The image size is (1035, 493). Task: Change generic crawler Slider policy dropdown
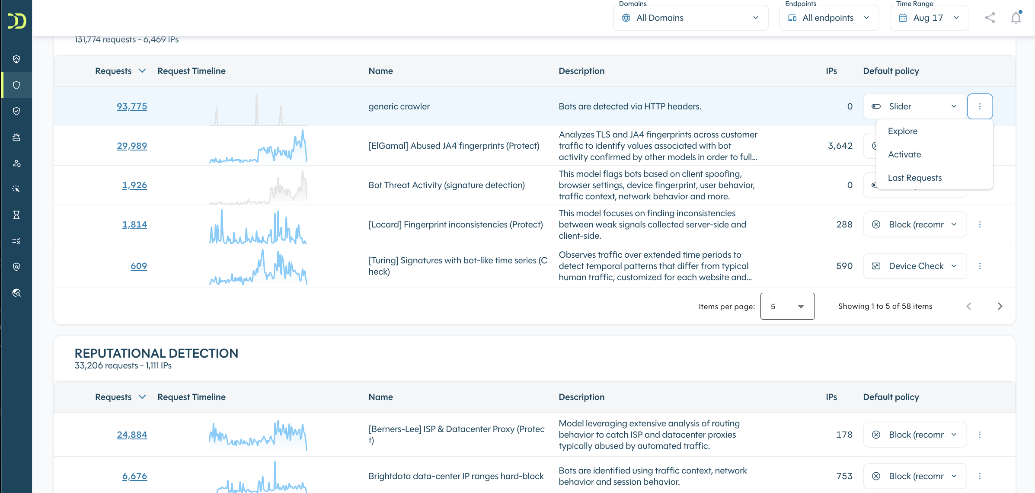(915, 106)
